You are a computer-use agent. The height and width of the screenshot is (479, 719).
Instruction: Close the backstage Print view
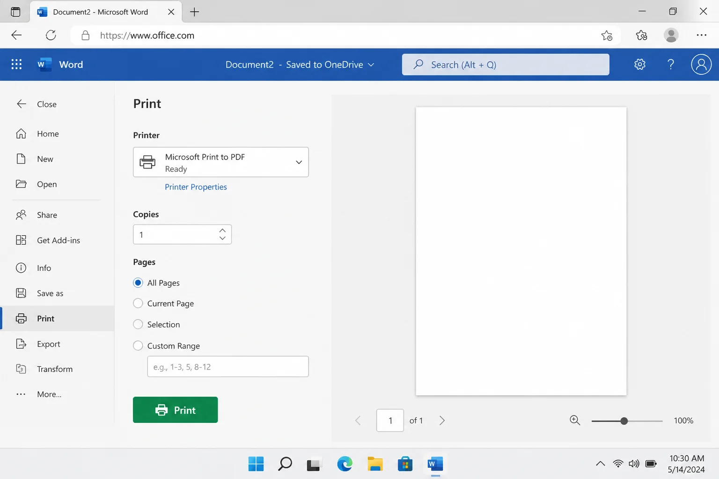(37, 104)
